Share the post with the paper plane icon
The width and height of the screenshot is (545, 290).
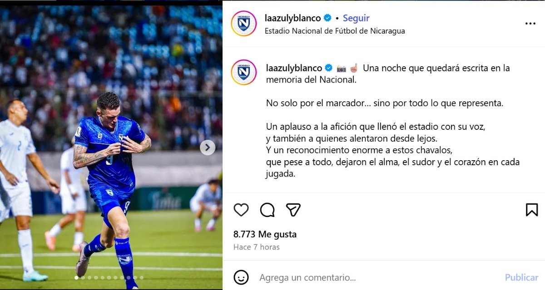pos(293,210)
